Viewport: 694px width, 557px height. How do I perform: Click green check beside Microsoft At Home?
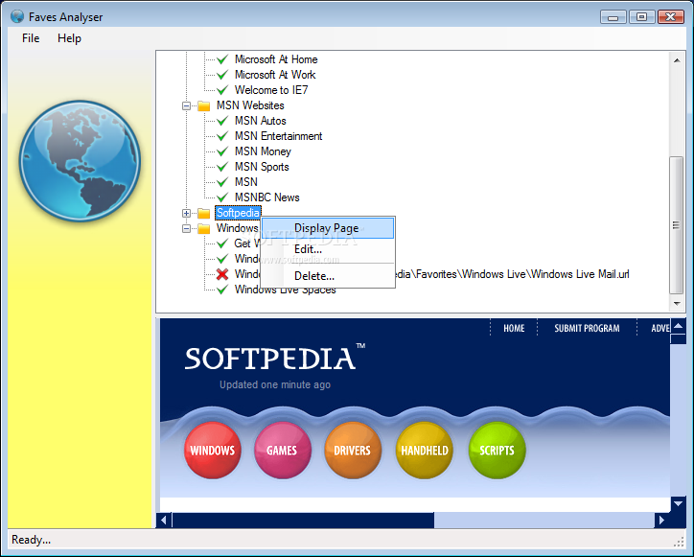point(222,59)
